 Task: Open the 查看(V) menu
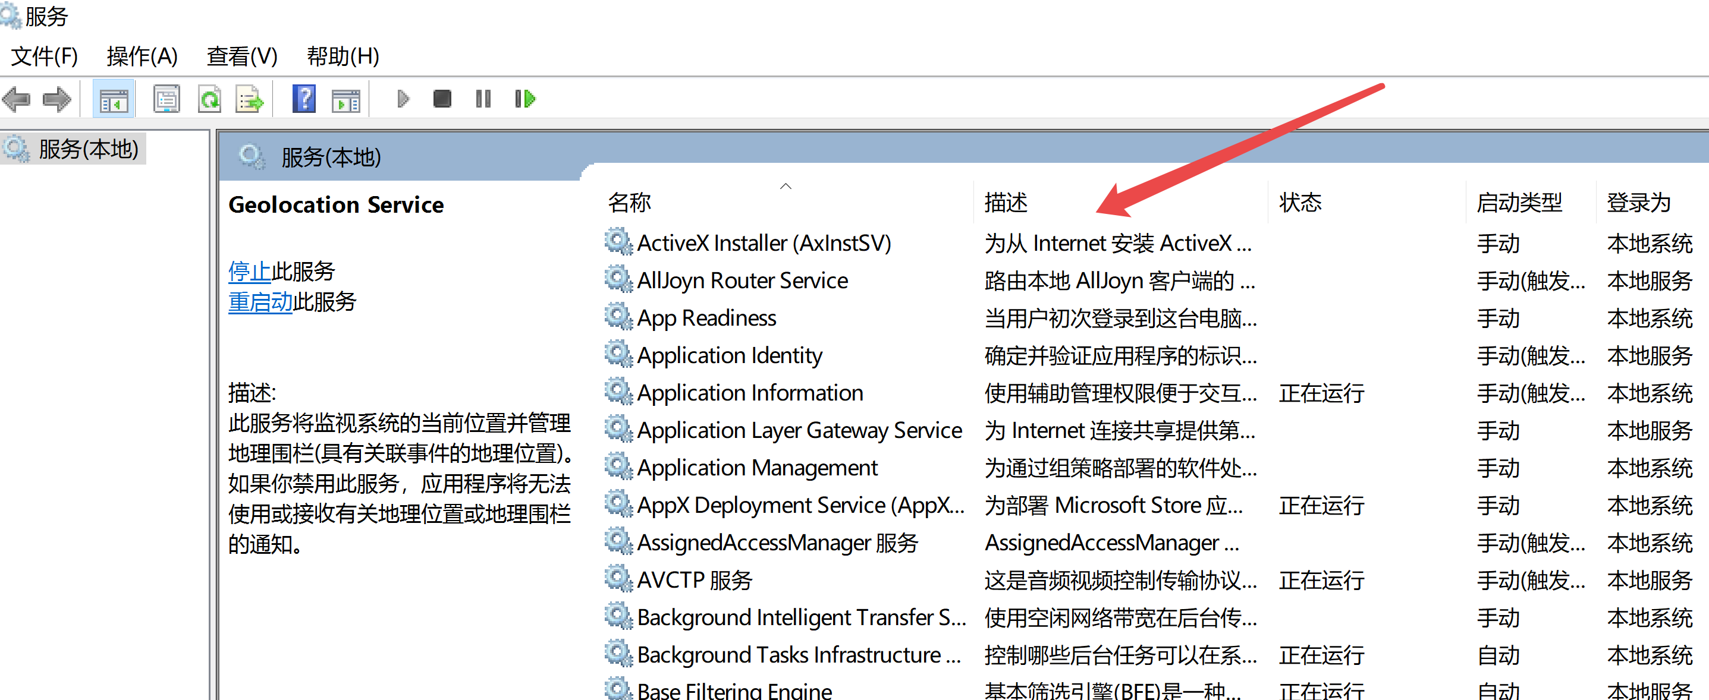click(x=241, y=56)
